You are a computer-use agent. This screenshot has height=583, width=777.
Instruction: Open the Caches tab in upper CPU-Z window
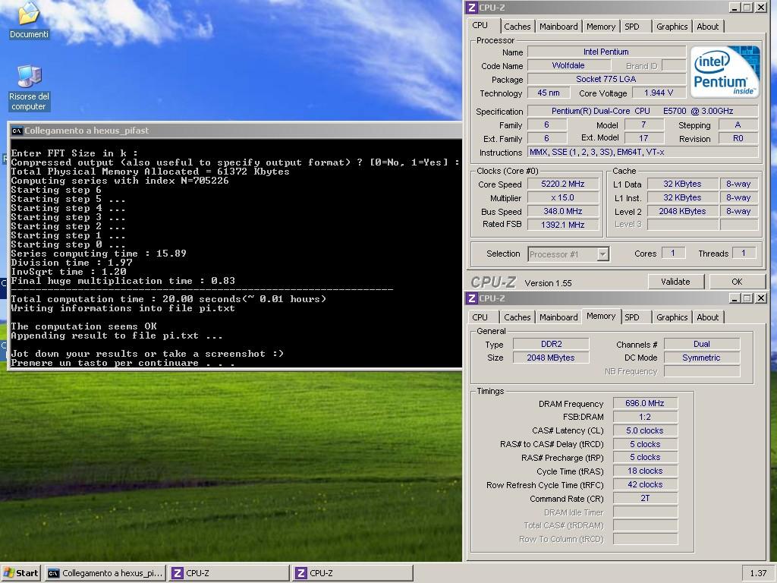pos(517,27)
